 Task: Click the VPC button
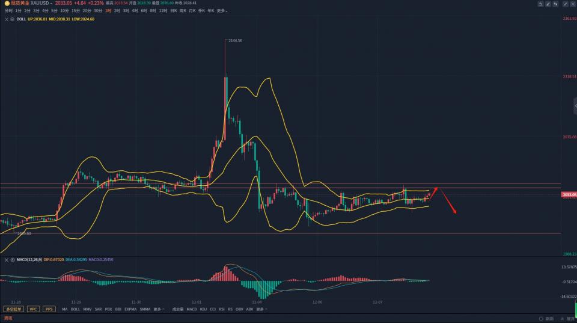click(33, 309)
